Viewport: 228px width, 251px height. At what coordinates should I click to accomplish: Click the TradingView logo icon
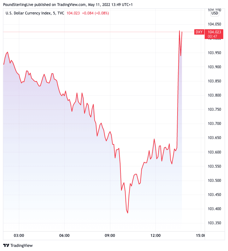coord(6,245)
